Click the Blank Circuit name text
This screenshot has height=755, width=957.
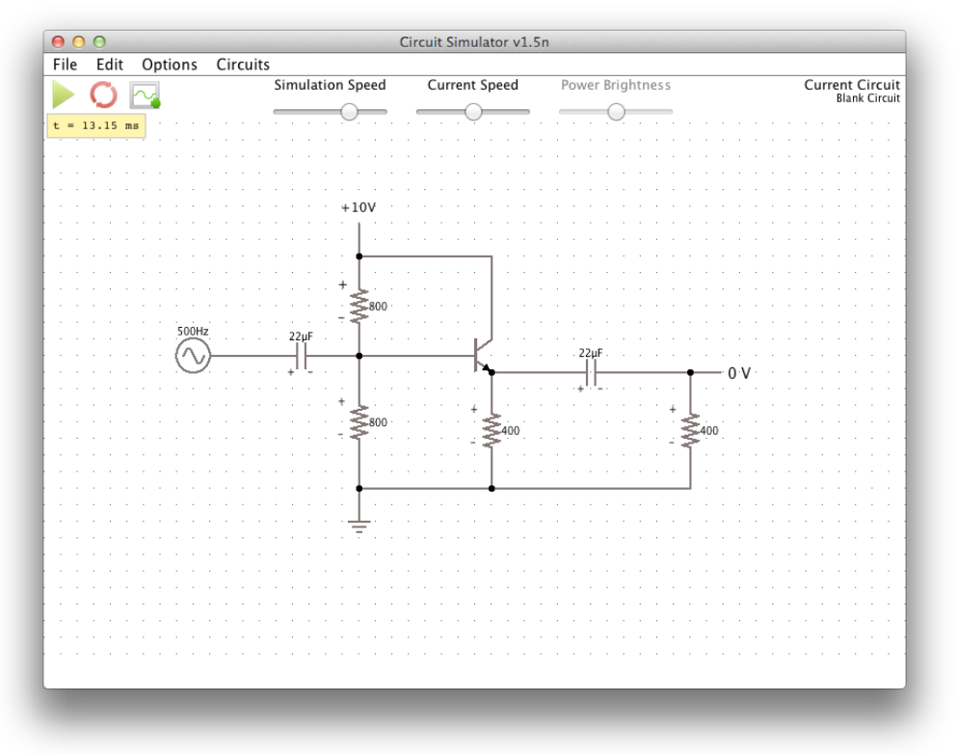(868, 98)
